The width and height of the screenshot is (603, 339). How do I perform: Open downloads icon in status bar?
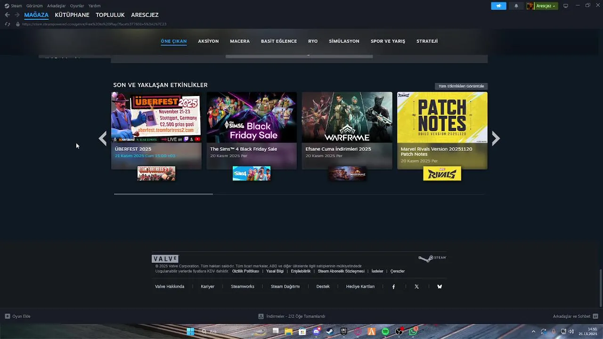tap(261, 316)
